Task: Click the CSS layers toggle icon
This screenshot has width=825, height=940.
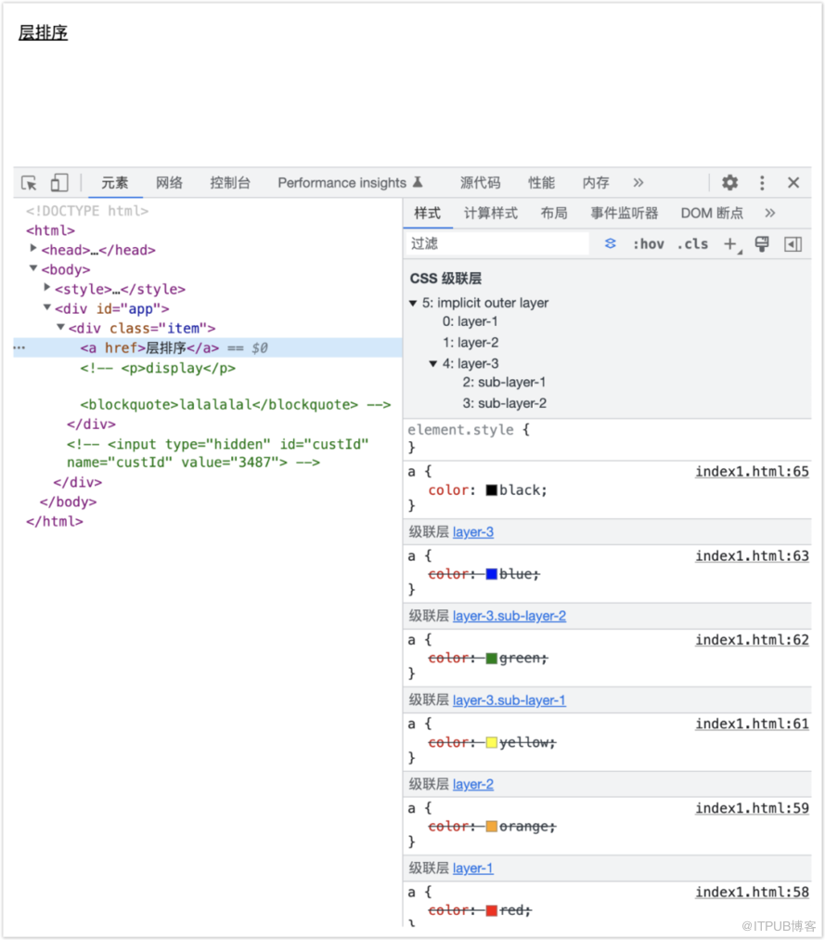Action: click(610, 243)
